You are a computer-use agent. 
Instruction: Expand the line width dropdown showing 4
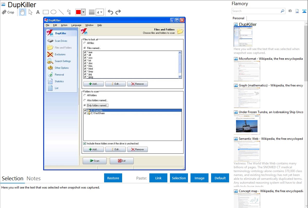[x=99, y=12]
